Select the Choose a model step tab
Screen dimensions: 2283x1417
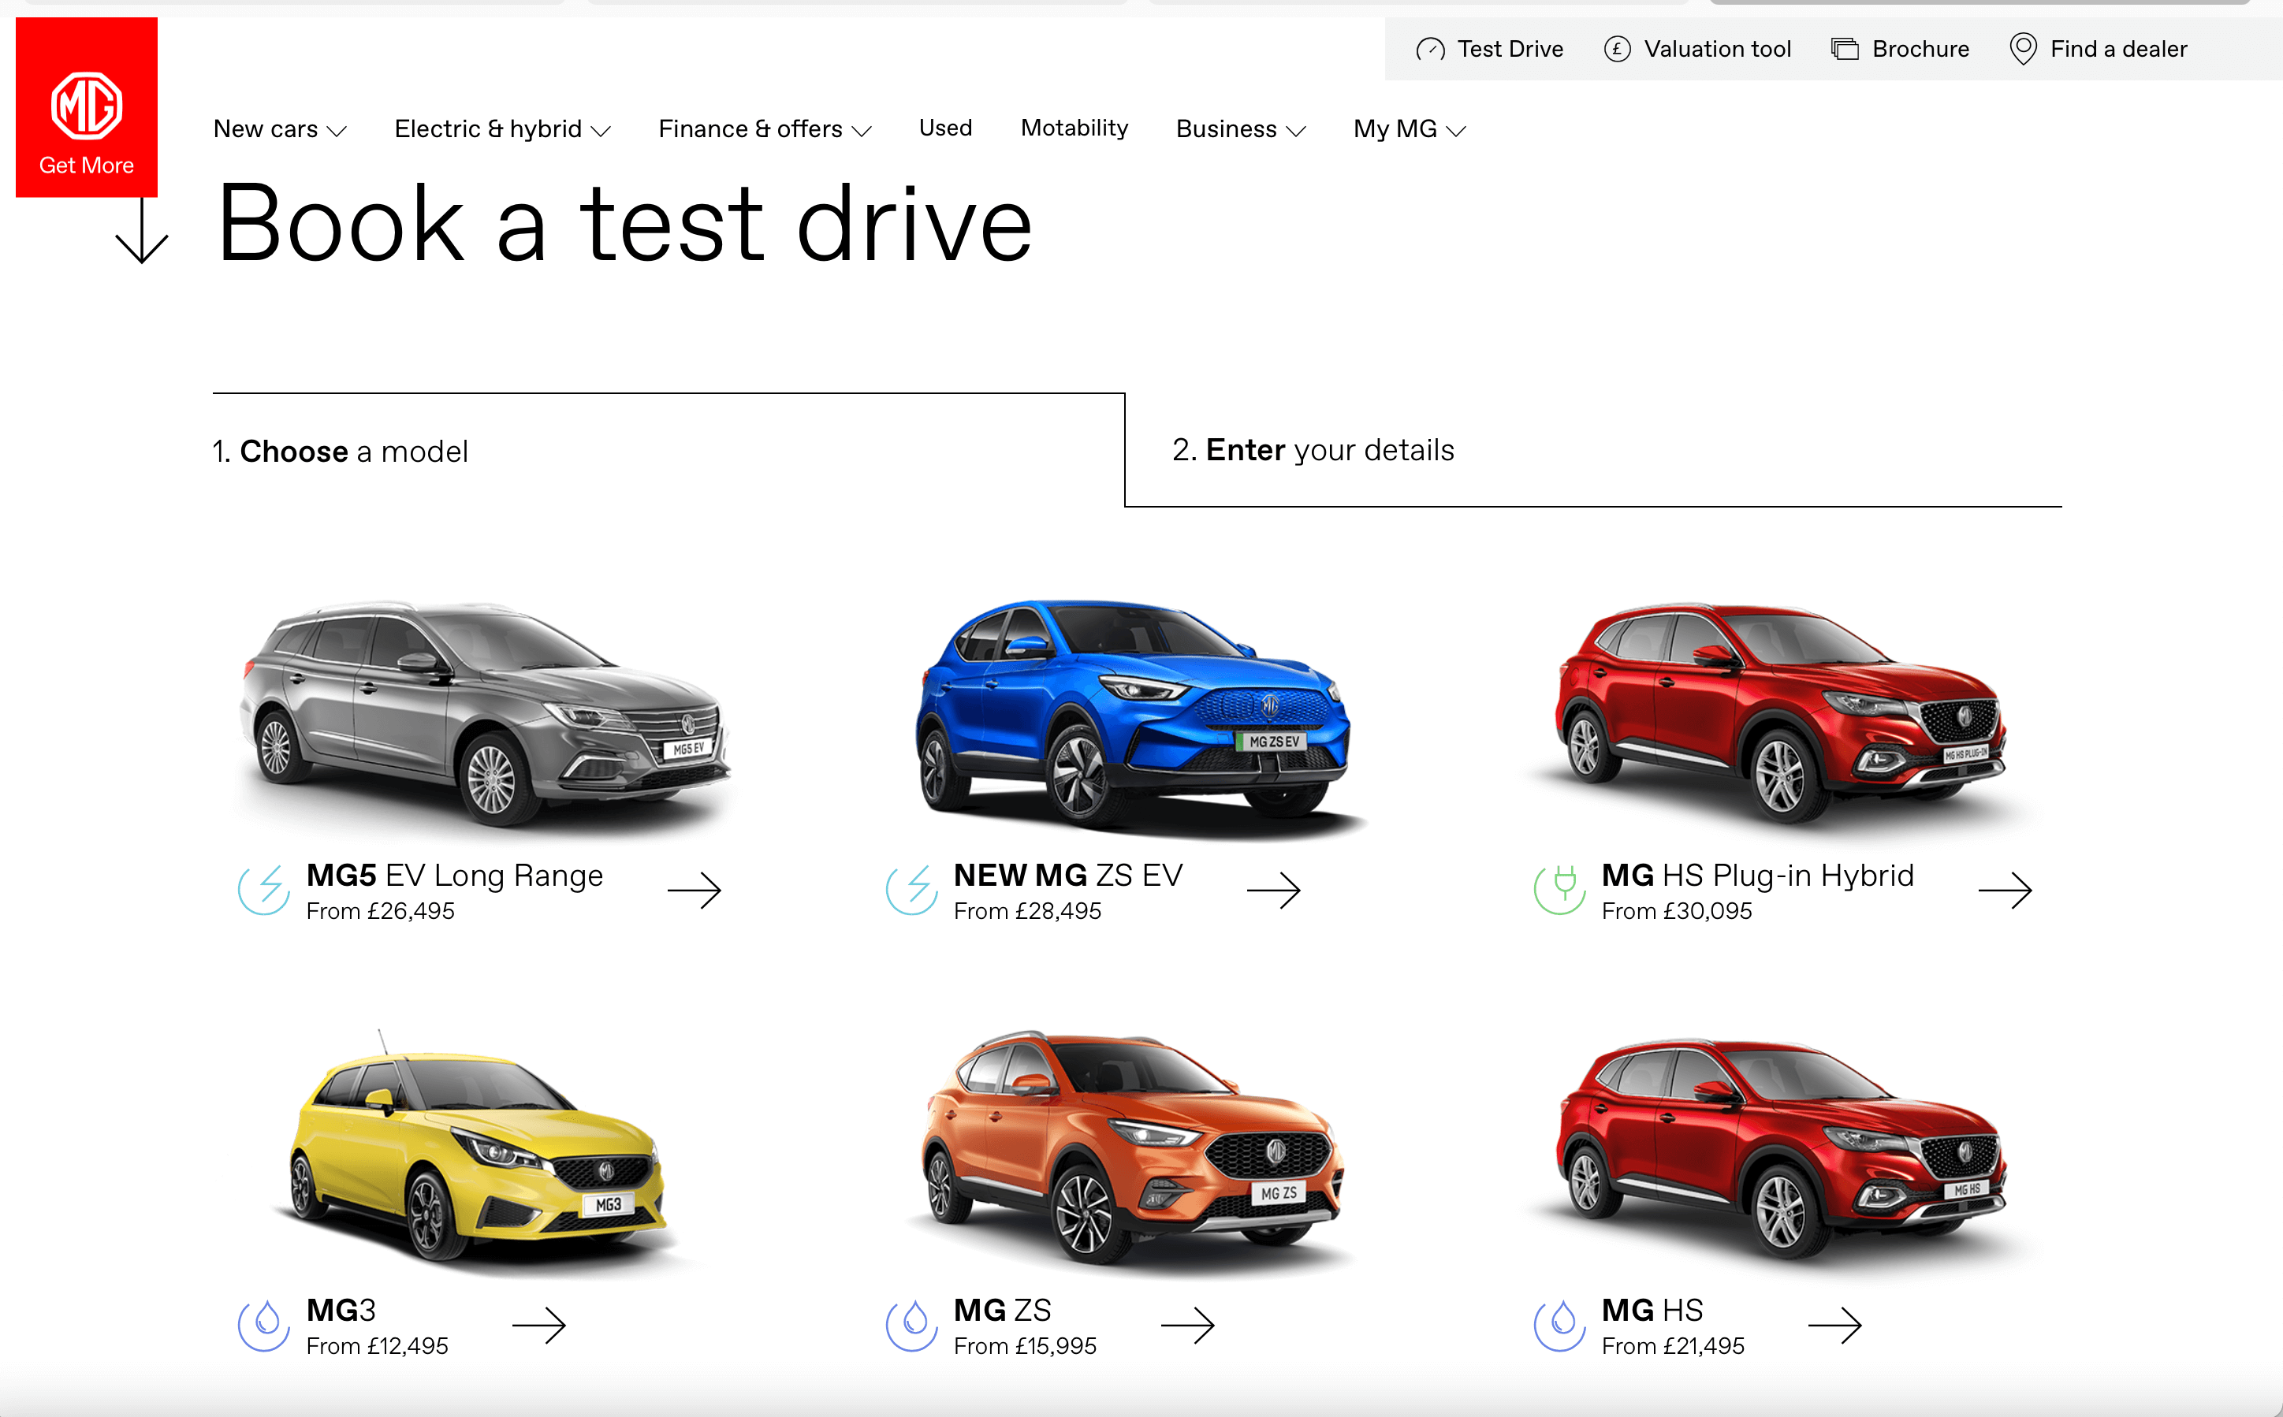(339, 452)
